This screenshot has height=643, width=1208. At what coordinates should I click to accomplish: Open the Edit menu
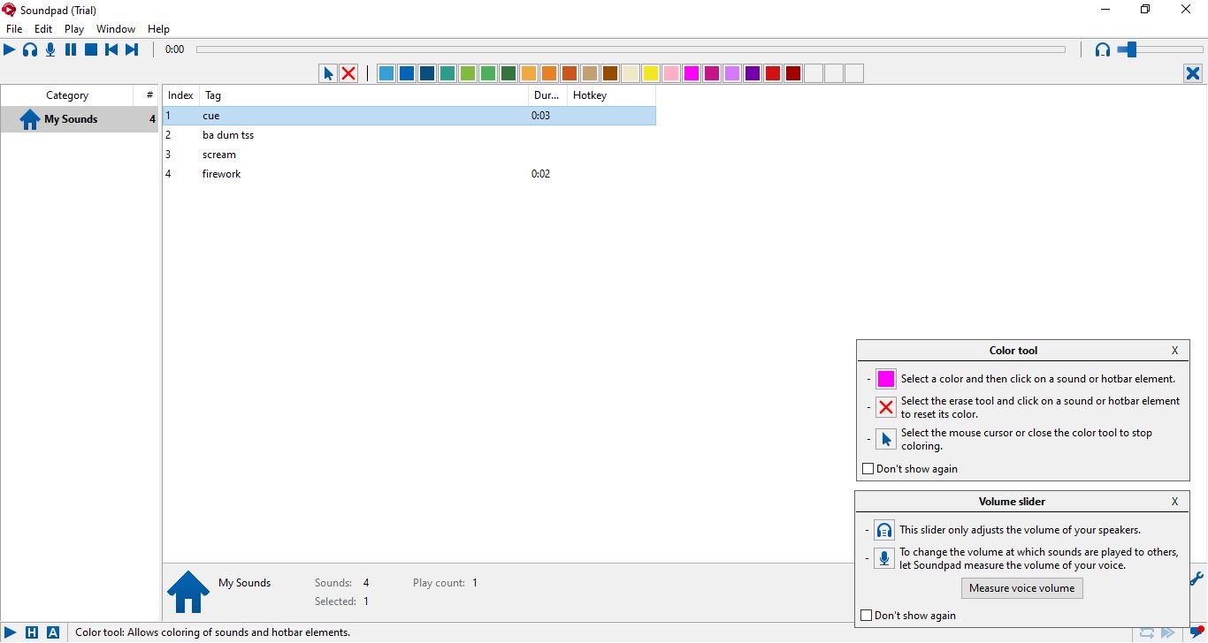[x=43, y=29]
